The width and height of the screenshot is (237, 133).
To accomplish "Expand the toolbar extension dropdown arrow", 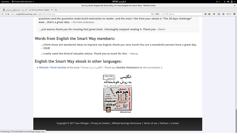I will click(x=230, y=14).
